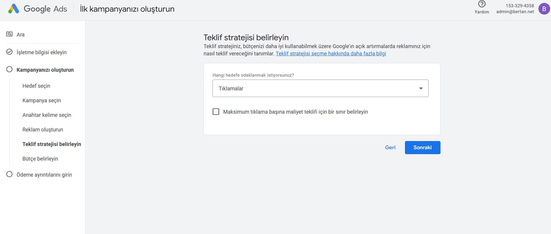Open the Tıklamalar goal dropdown
Screen dimensions: 551x234
coord(320,88)
